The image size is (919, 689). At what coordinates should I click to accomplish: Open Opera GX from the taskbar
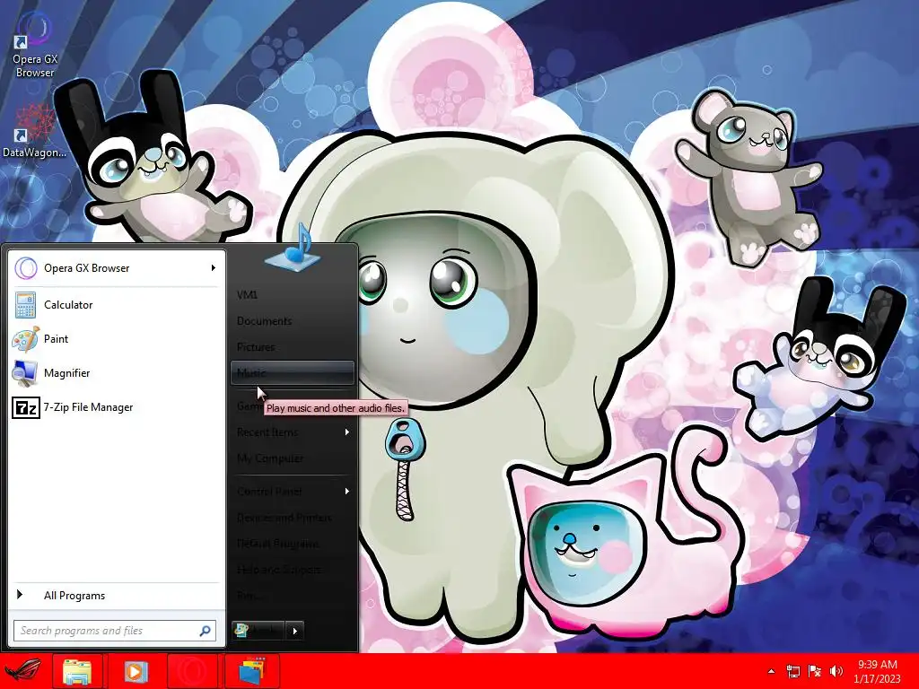point(192,671)
